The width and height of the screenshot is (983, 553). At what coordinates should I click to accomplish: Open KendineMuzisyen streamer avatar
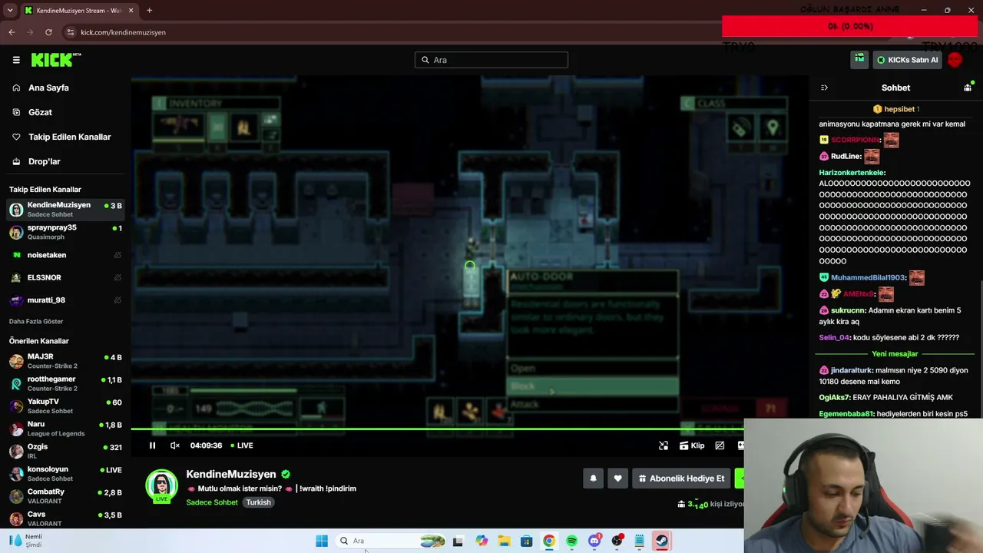pos(162,486)
